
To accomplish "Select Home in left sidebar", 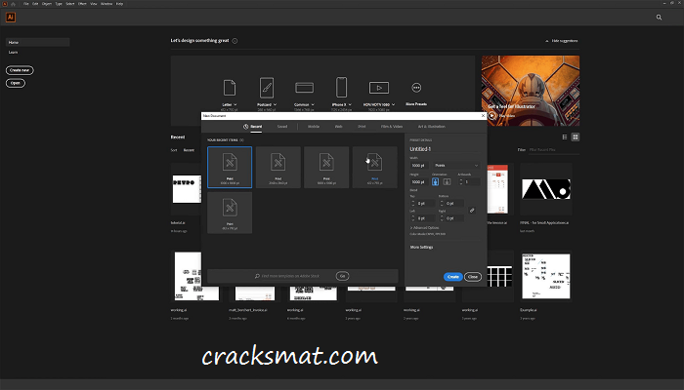I will click(37, 42).
